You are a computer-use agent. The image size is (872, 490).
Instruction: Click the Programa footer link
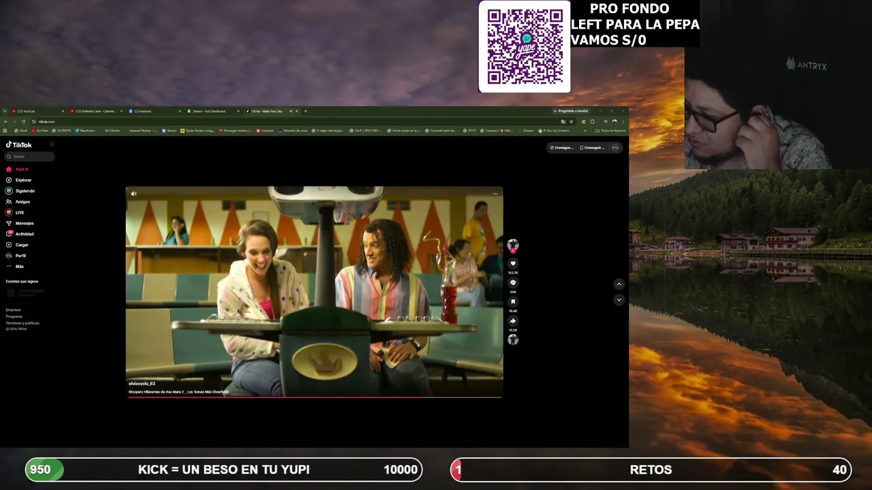(x=14, y=316)
